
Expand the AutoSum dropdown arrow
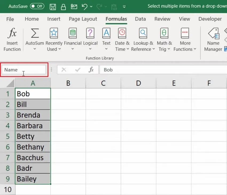(x=34, y=49)
